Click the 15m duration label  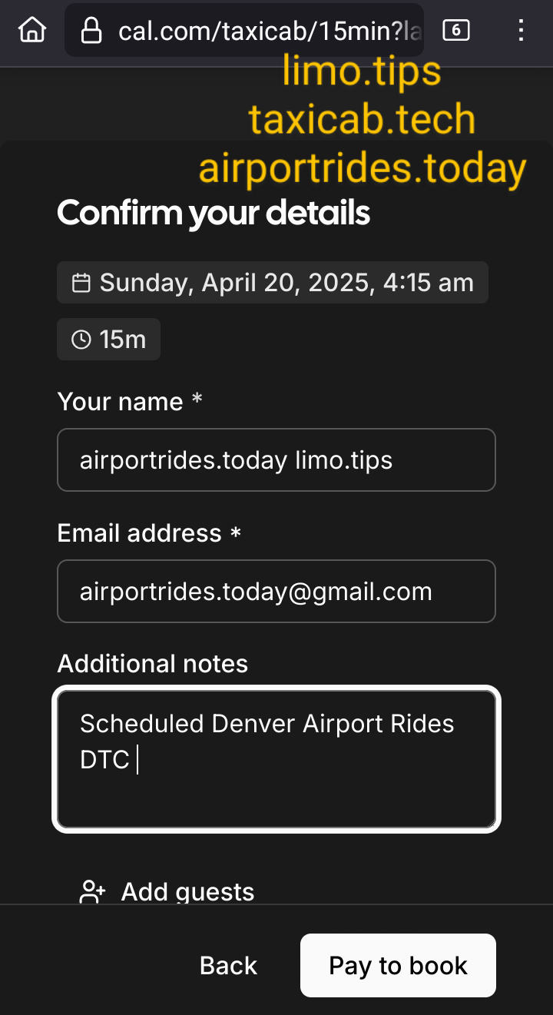pos(123,340)
